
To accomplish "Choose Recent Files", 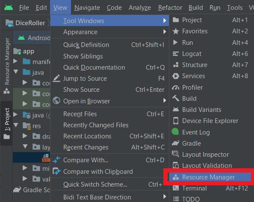I will (x=109, y=114).
